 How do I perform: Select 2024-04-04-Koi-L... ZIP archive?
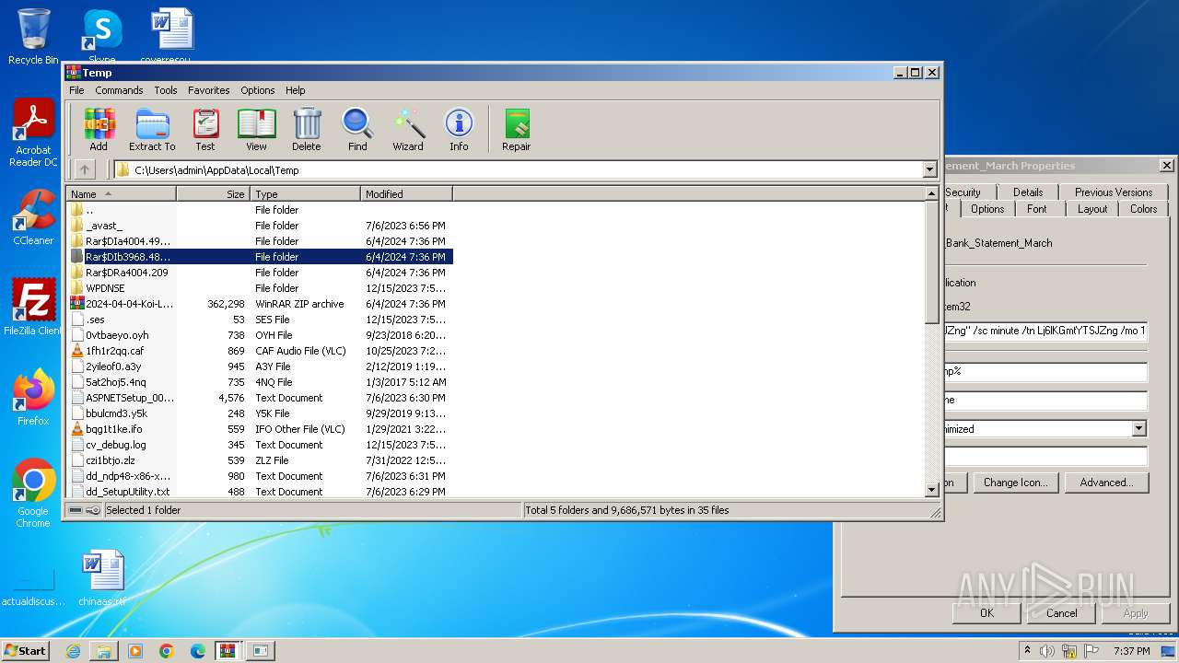[260, 304]
